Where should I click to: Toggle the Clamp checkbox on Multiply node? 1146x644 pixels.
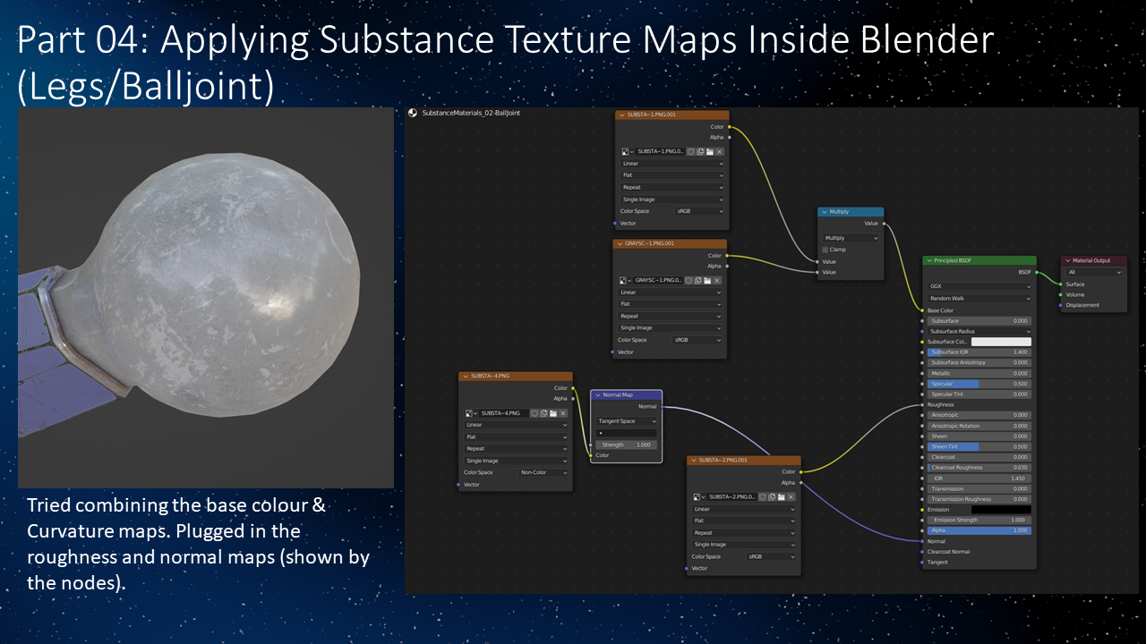(x=825, y=250)
